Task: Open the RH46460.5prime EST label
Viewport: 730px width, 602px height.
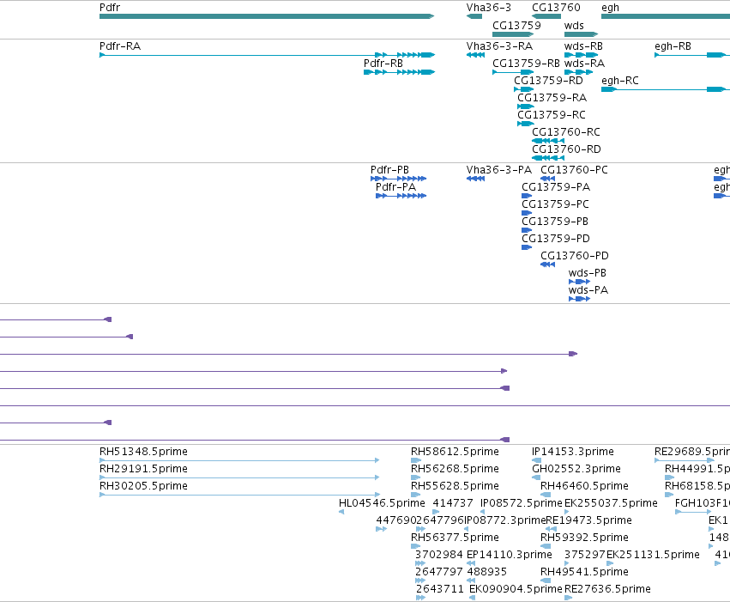Action: coord(584,486)
